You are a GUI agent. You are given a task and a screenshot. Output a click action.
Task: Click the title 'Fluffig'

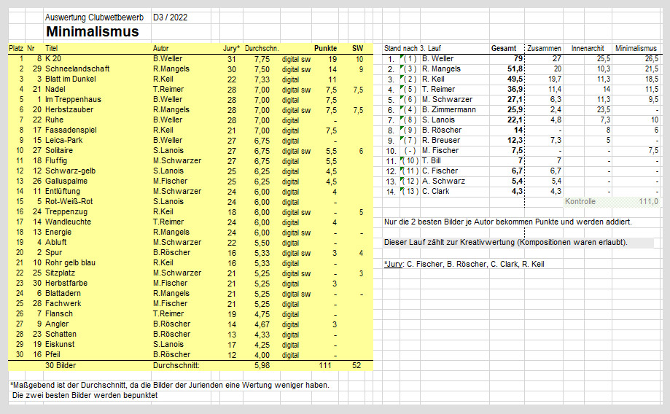coord(56,160)
